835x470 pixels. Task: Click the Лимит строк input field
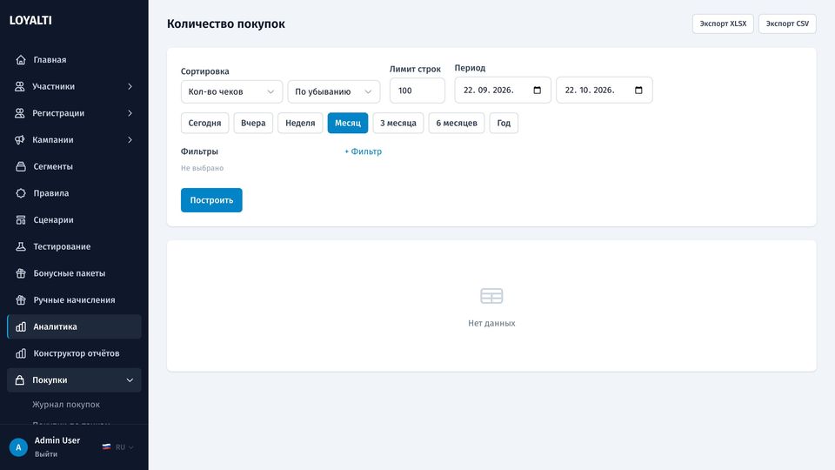tap(417, 91)
